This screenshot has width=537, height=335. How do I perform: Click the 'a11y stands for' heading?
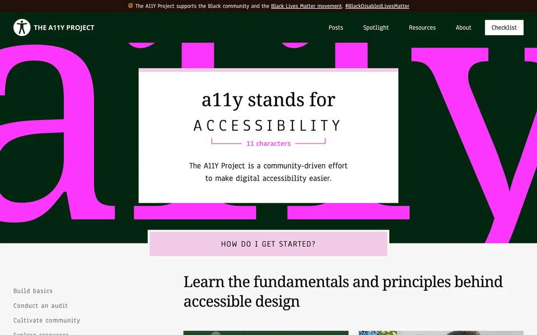pyautogui.click(x=268, y=100)
